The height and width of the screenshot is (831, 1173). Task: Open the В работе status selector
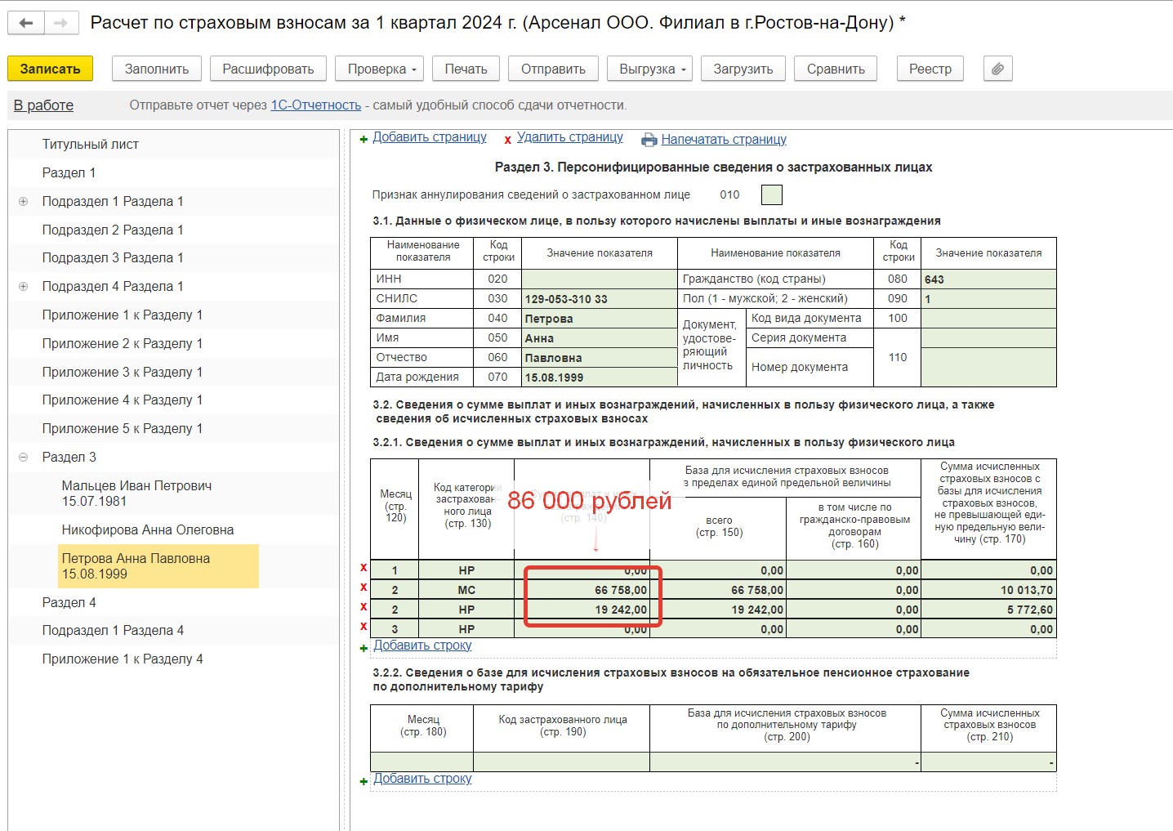[43, 105]
